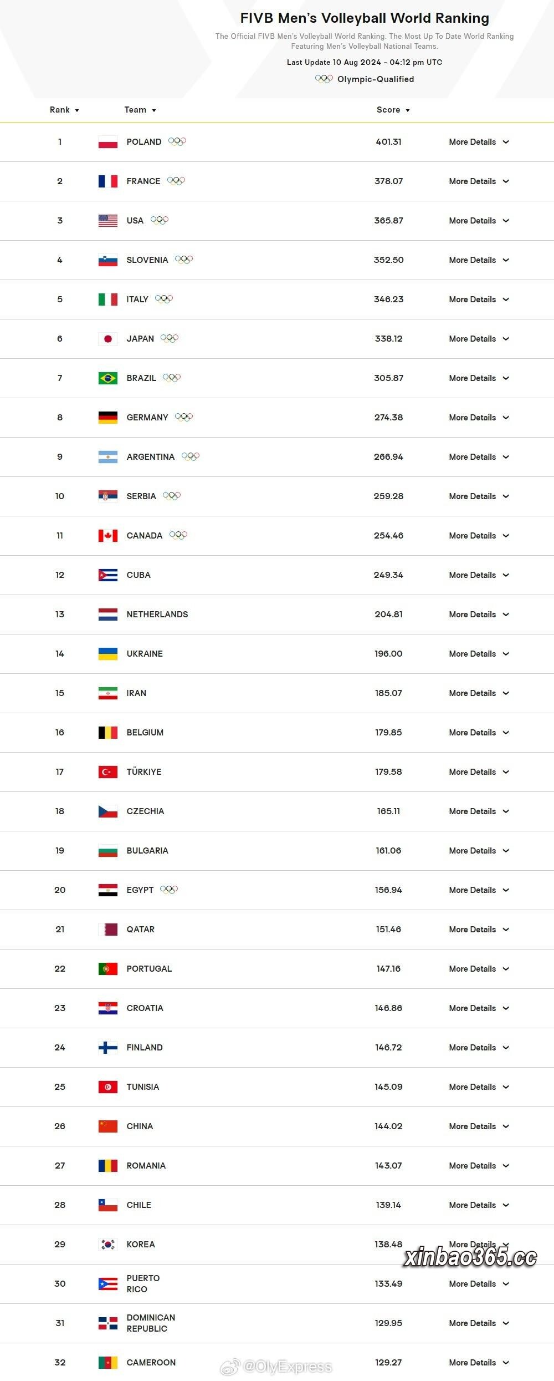This screenshot has height=1381, width=554.
Task: Open the NETHERLANDS team entry
Action: click(x=157, y=615)
